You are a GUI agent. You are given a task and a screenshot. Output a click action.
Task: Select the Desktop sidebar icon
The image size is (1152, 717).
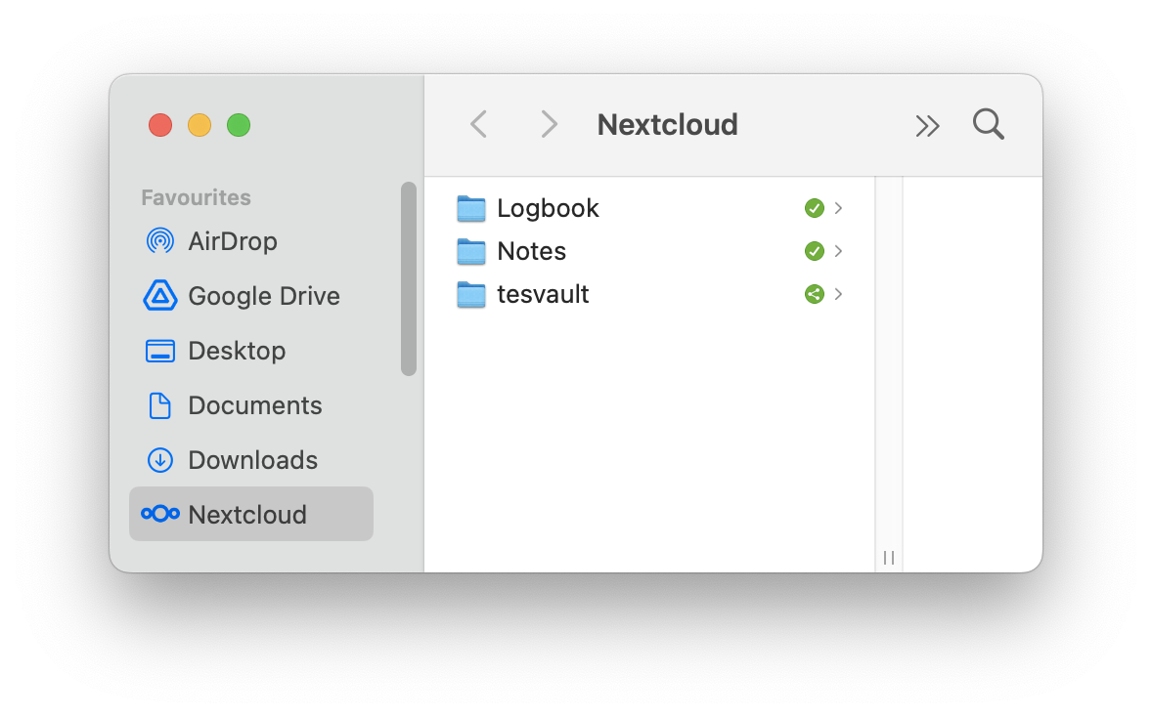160,351
